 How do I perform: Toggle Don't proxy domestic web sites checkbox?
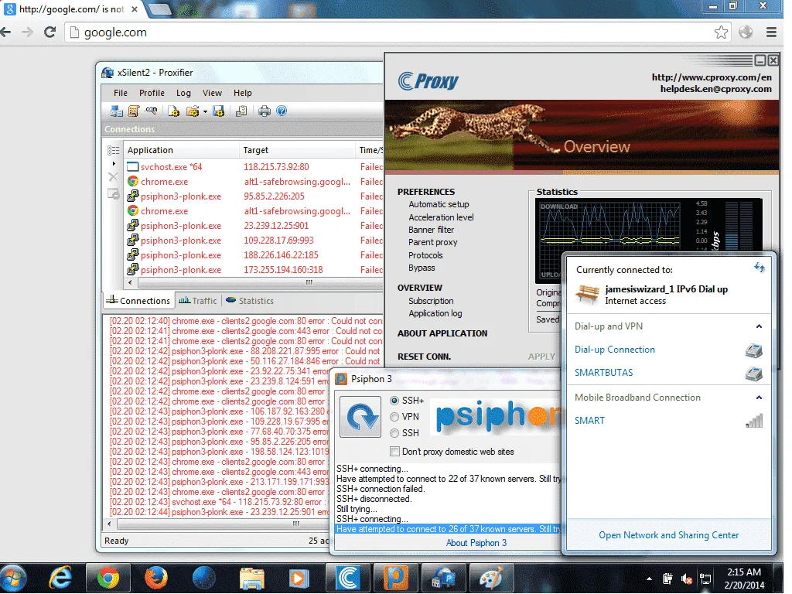pos(394,452)
